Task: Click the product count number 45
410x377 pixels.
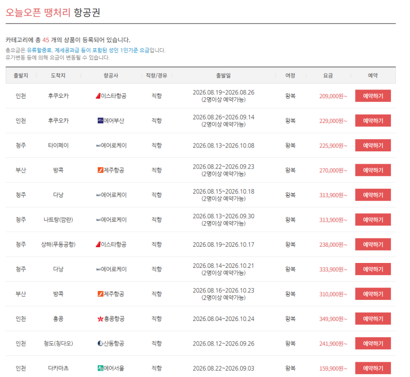Action: pos(46,40)
